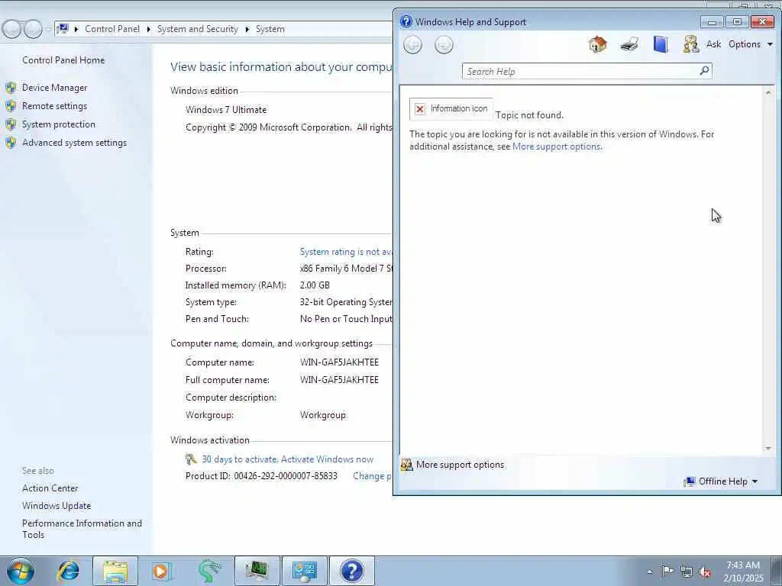Image resolution: width=782 pixels, height=586 pixels.
Task: Click Back button in Control Panel window
Action: coord(11,30)
